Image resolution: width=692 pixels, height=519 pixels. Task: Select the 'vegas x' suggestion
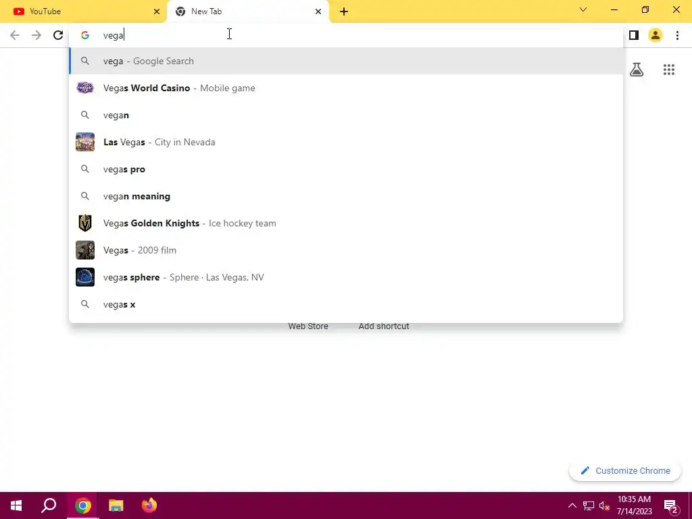(x=346, y=304)
